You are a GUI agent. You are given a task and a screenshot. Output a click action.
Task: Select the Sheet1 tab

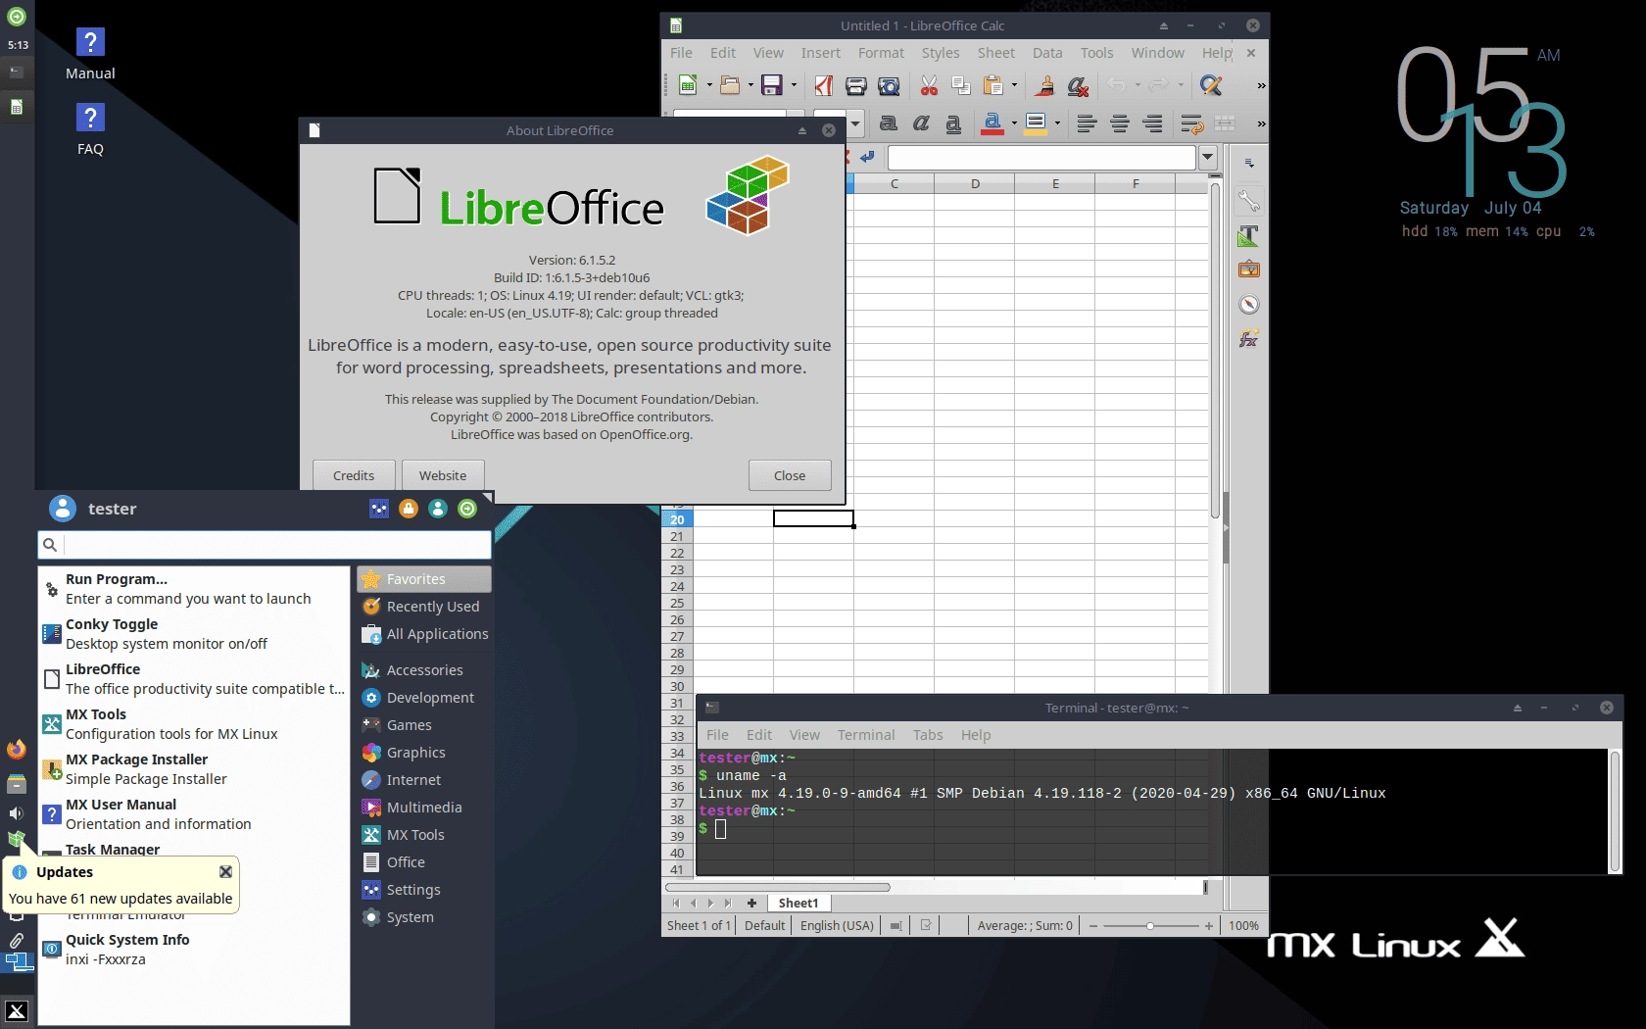pos(798,903)
